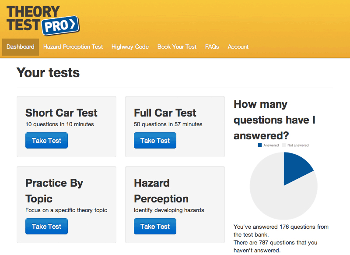This screenshot has width=350, height=255.
Task: Select the Your tests page heading
Action: click(48, 73)
